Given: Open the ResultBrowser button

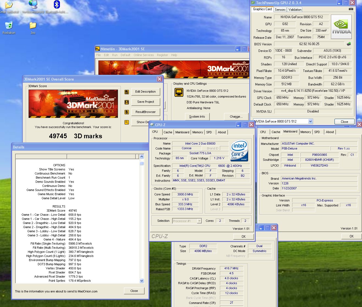Looking at the screenshot, I should [x=145, y=112].
